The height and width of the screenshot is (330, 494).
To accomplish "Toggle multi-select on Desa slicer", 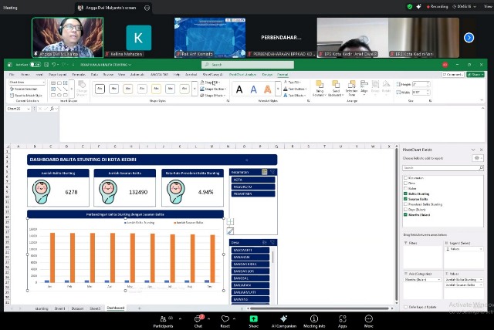I will [x=266, y=242].
